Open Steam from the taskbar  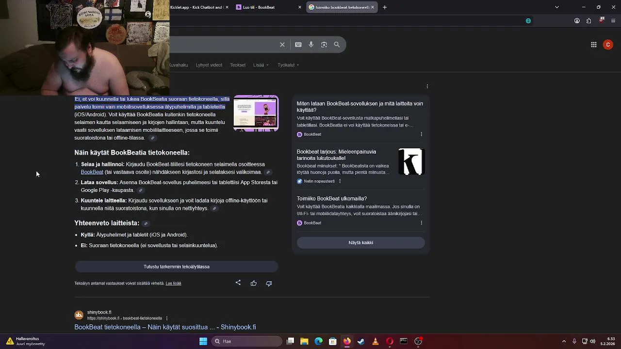[361, 341]
